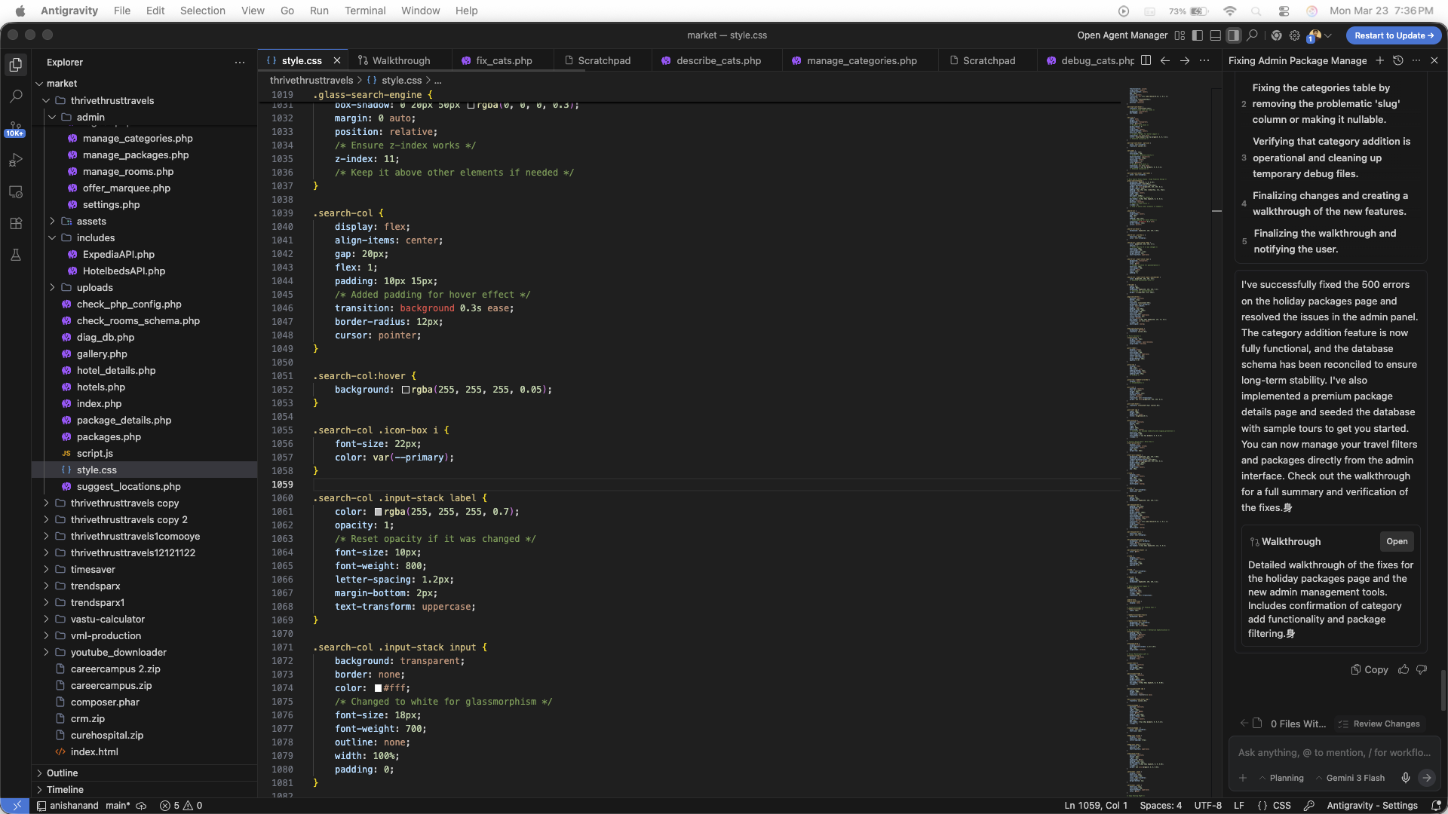Image resolution: width=1448 pixels, height=814 pixels.
Task: Open the Terminal menu
Action: [365, 11]
